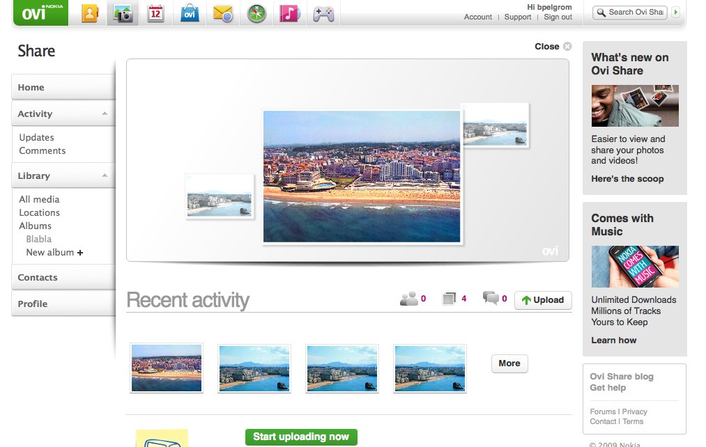Open the Ovi Music note icon
This screenshot has height=447, width=706.
tap(289, 13)
